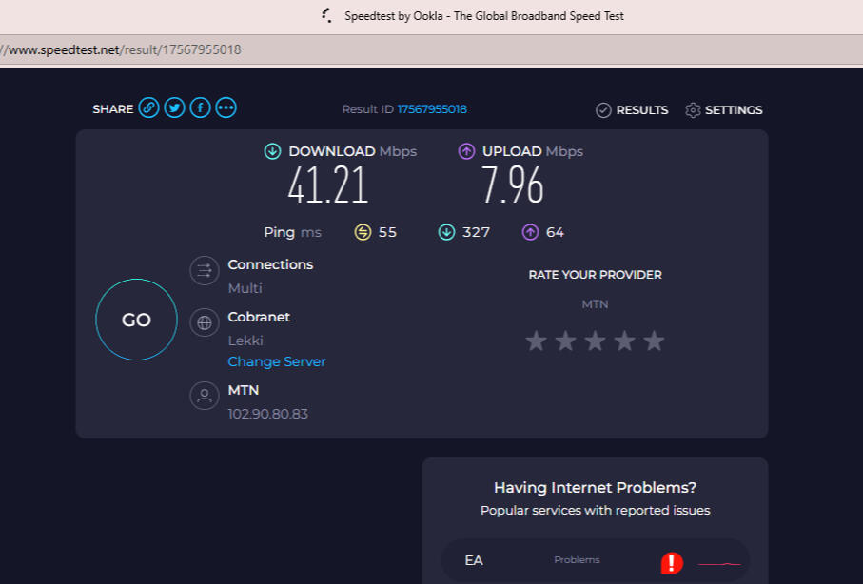The height and width of the screenshot is (584, 863).
Task: Give MTN a three star rating
Action: click(595, 341)
